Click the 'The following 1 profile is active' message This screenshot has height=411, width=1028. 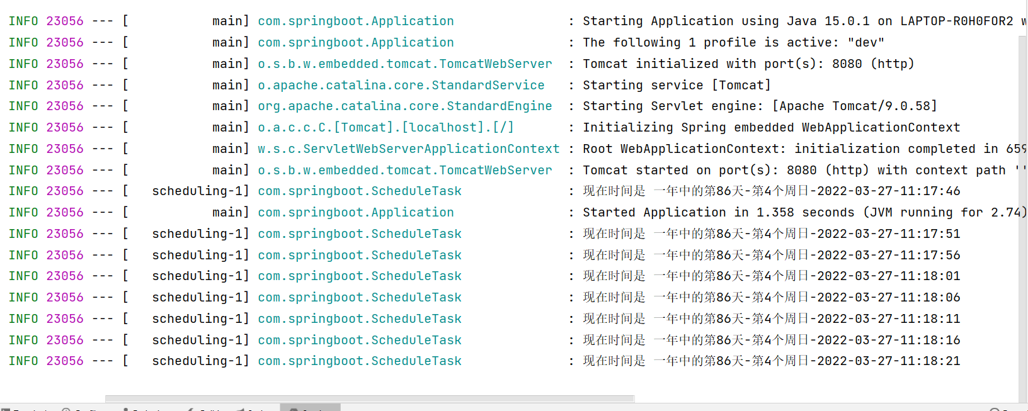pos(733,42)
